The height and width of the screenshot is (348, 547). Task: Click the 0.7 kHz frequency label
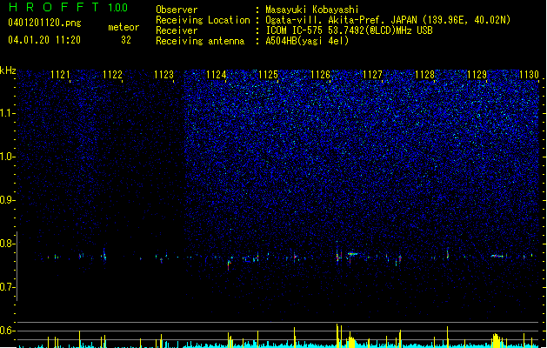coord(7,287)
